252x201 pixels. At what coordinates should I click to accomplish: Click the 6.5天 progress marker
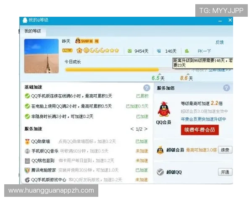pyautogui.click(x=158, y=78)
